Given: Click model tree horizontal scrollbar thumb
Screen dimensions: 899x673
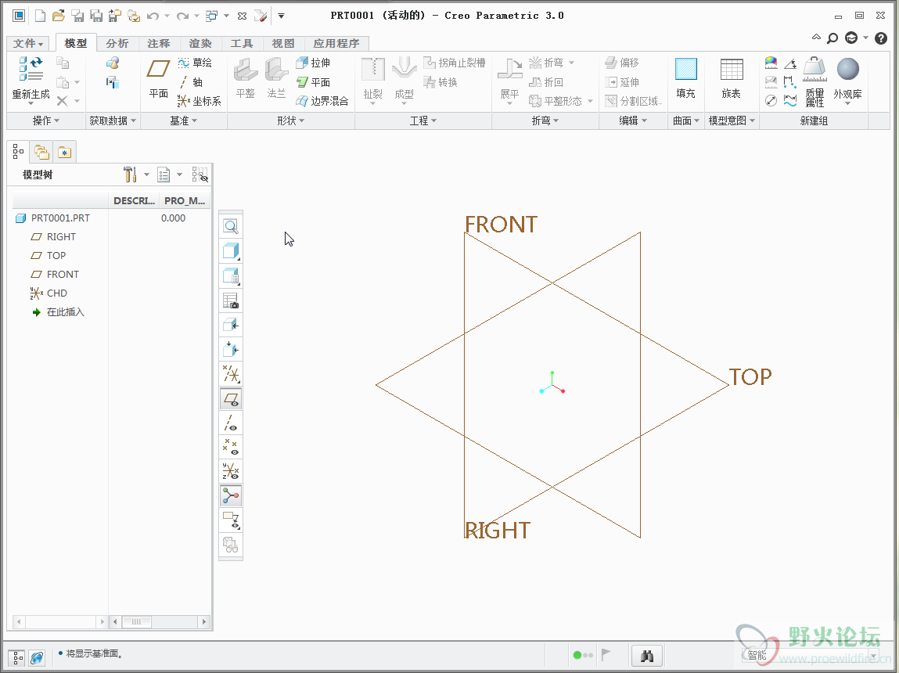Looking at the screenshot, I should point(136,621).
